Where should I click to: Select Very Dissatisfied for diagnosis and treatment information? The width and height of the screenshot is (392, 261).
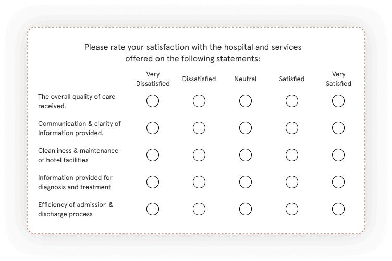click(153, 182)
